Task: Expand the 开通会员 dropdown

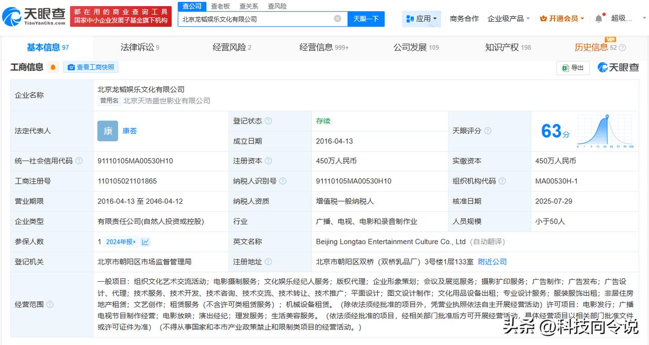Action: tap(562, 19)
